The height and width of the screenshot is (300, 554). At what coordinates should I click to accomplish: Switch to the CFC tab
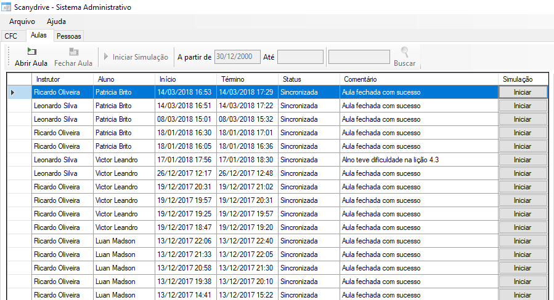(x=11, y=36)
